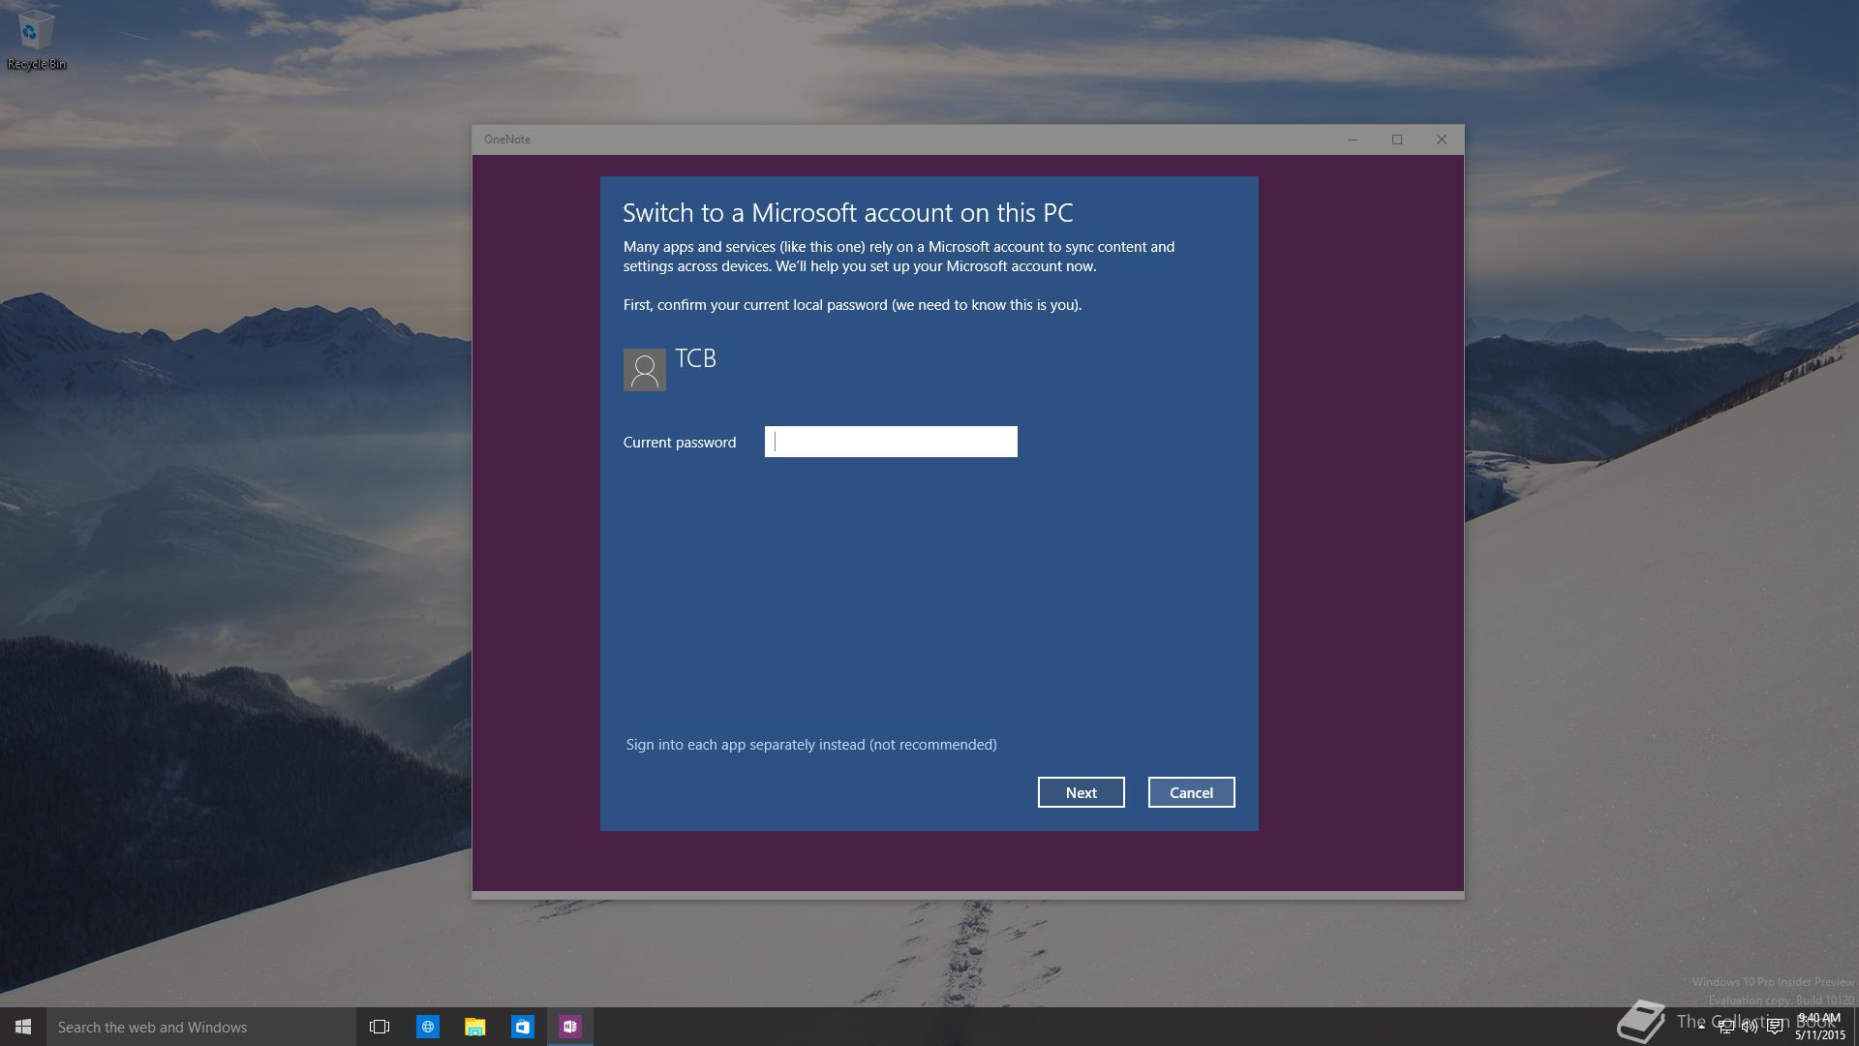1859x1046 pixels.
Task: Click the Search the web and Windows box
Action: [201, 1027]
